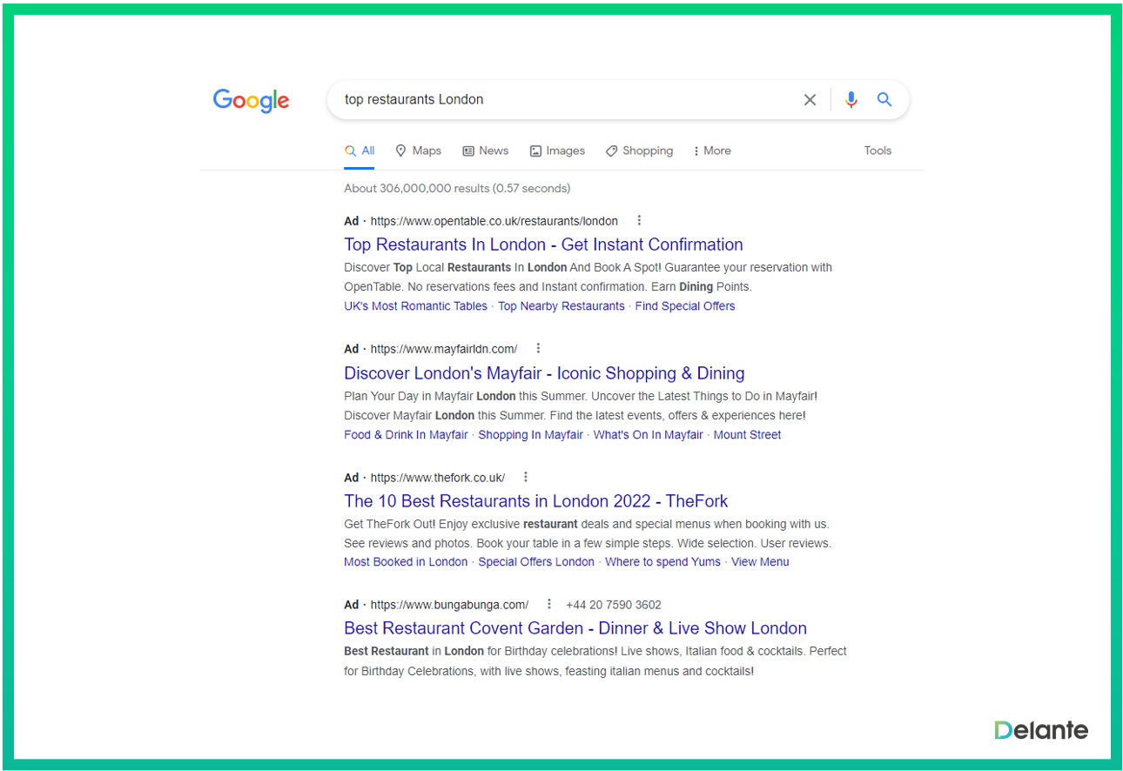1123x771 pixels.
Task: Follow 'Where to spend Yums' sitelink
Action: point(663,562)
